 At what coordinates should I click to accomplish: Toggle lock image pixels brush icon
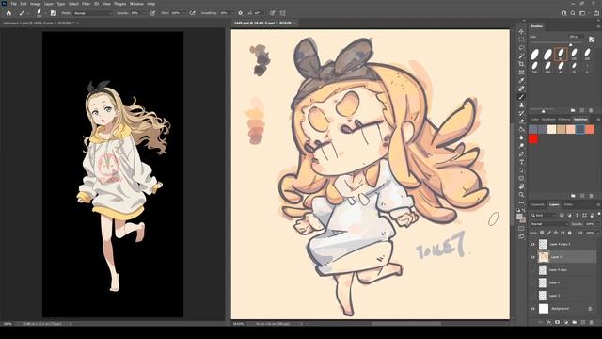[x=548, y=233]
